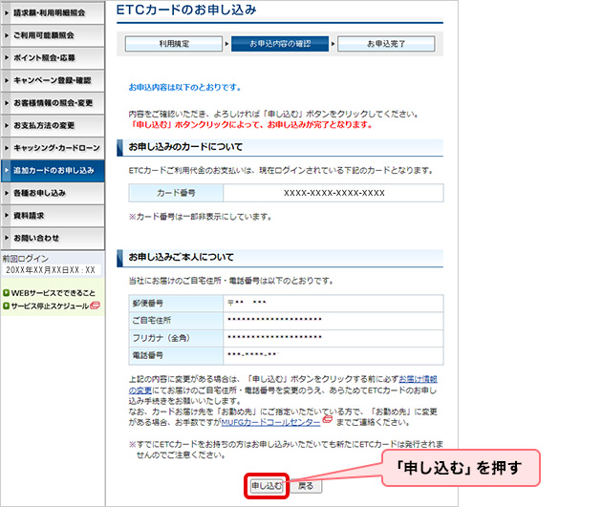
Task: Click highlighted 追加カードのお申し込み menu item
Action: click(x=51, y=170)
